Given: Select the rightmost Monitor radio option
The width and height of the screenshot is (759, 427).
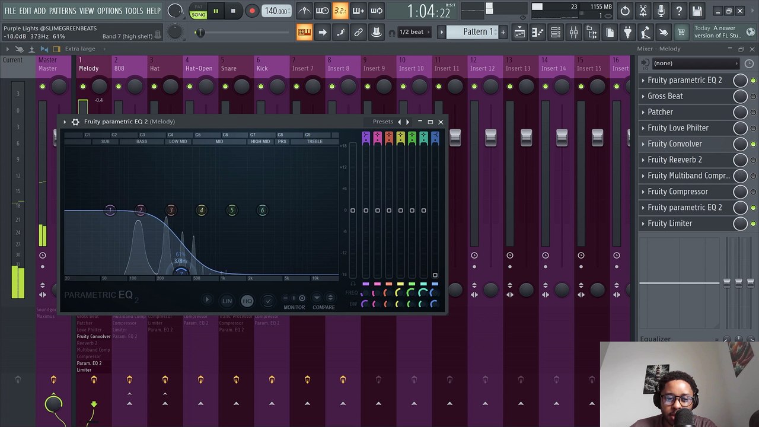Looking at the screenshot, I should 302,298.
